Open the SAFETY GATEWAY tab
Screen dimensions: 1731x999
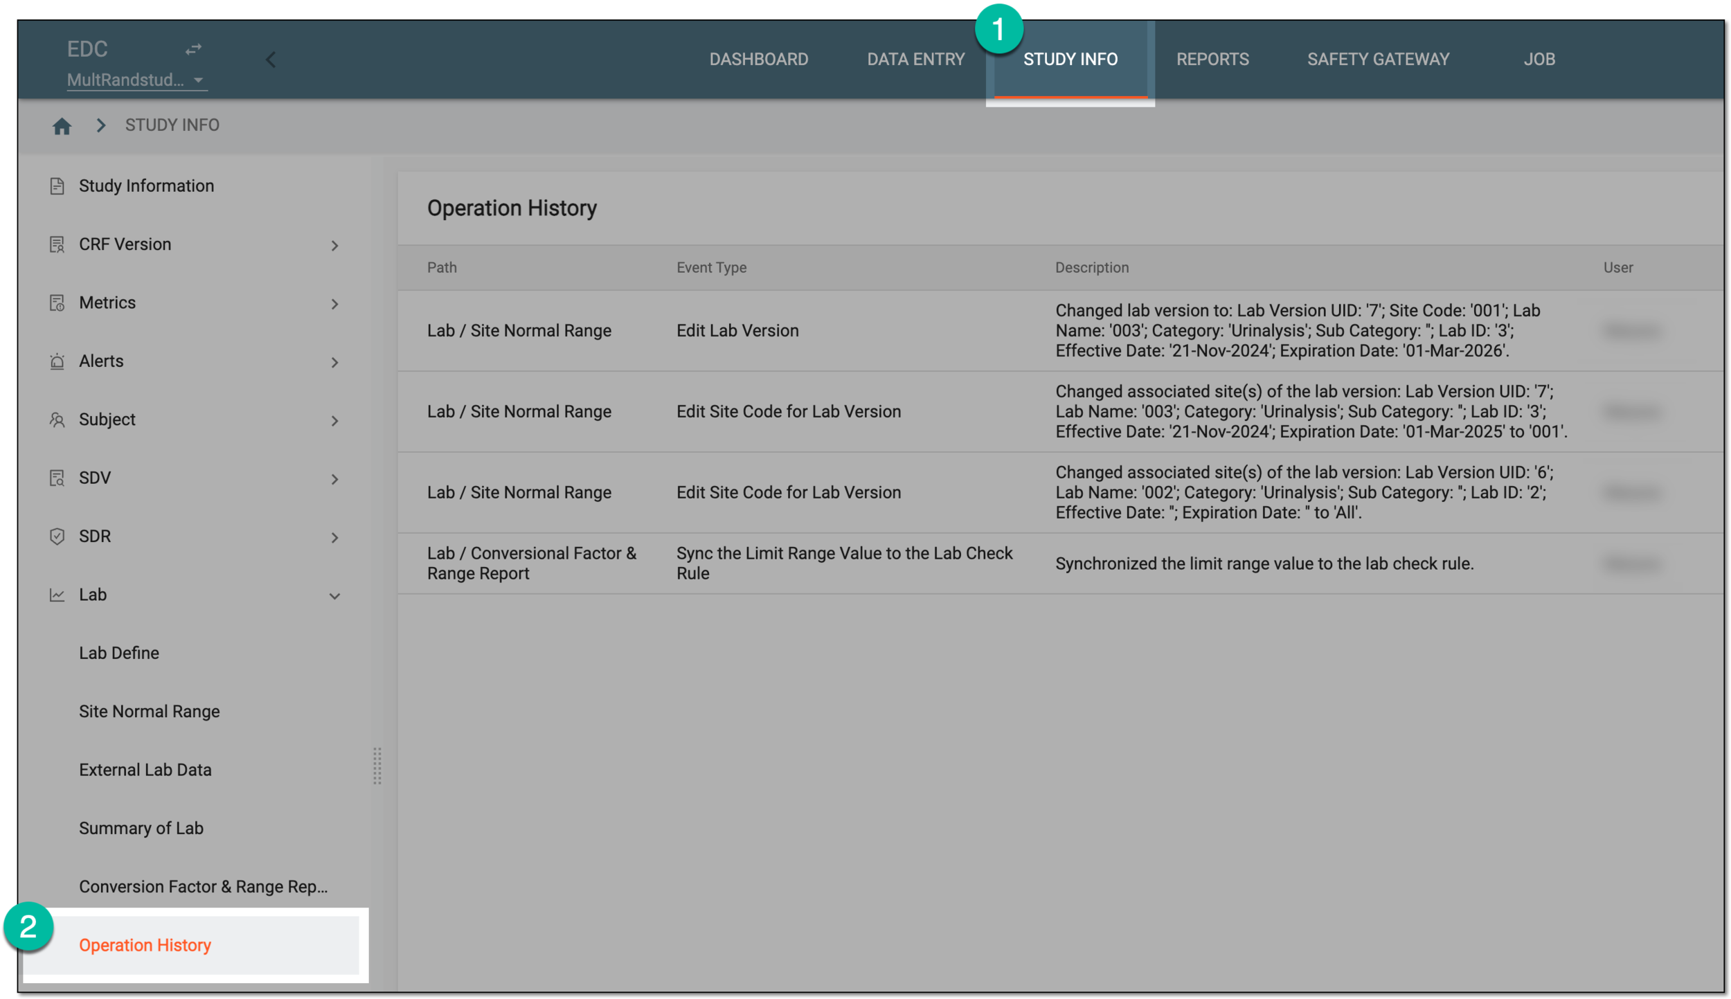(x=1377, y=60)
